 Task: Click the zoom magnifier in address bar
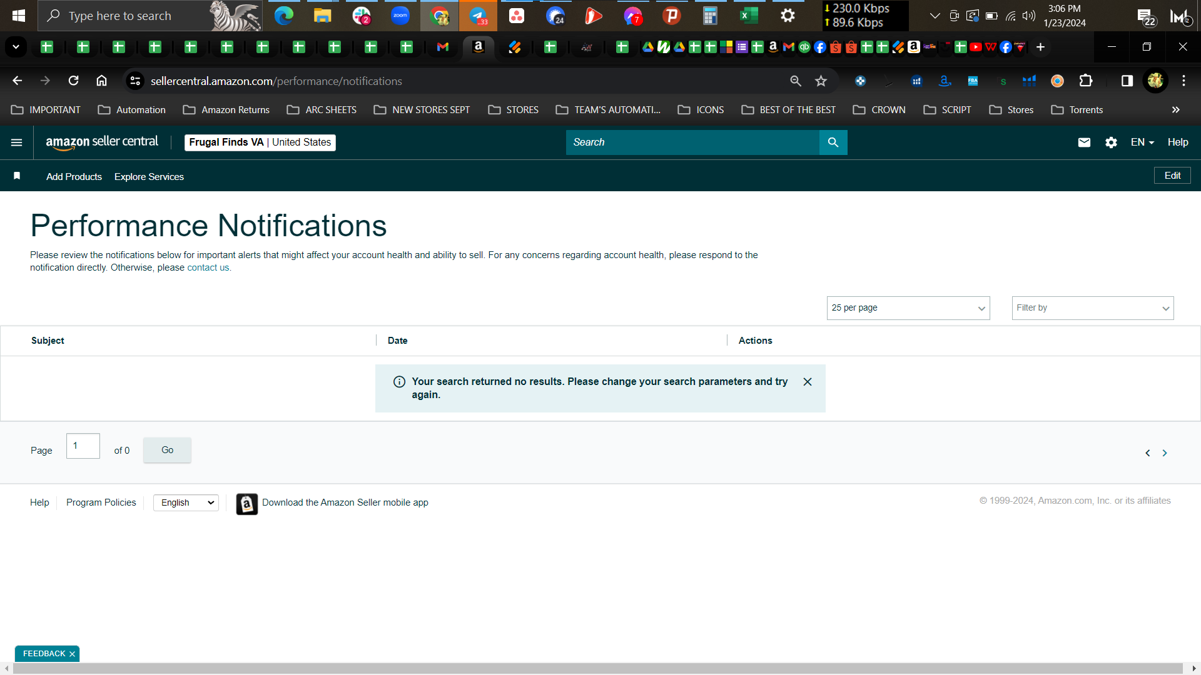(796, 81)
